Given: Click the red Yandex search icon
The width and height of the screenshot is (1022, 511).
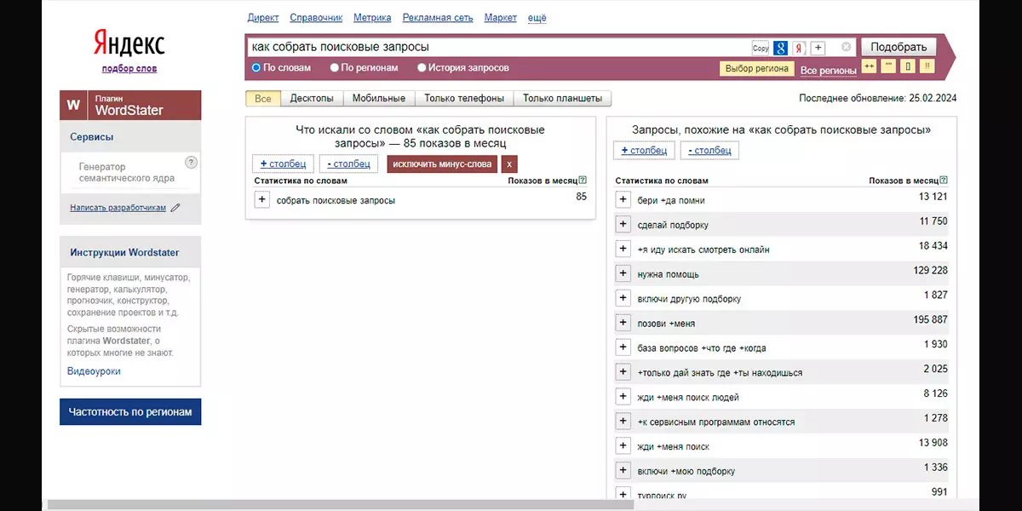Looking at the screenshot, I should point(799,48).
